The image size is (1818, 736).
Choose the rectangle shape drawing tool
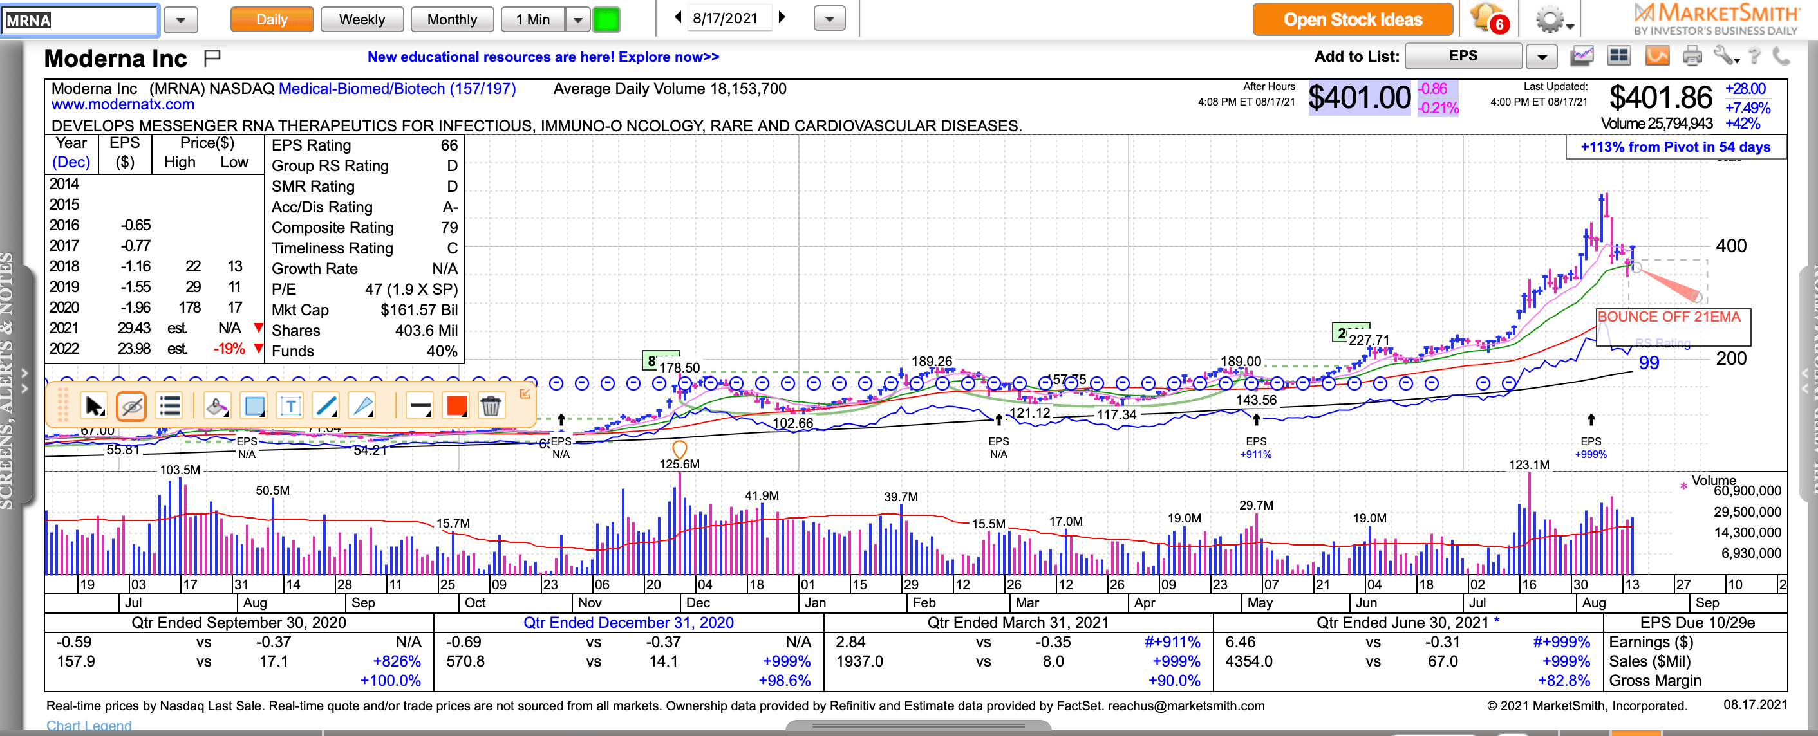[254, 406]
